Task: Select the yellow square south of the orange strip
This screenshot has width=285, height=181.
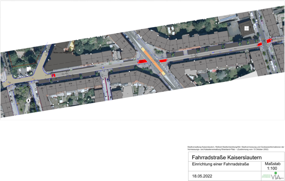Action: [x=163, y=73]
